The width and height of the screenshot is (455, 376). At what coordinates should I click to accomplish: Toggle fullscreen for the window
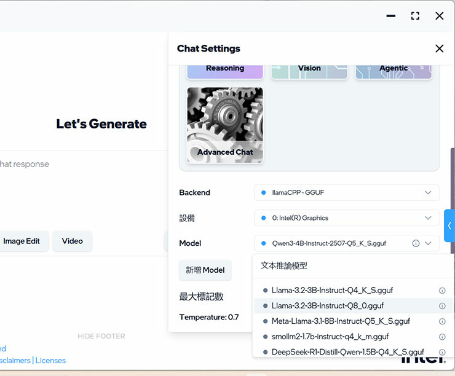pos(415,15)
